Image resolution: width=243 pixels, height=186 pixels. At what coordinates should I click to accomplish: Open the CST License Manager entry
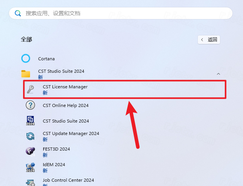coord(65,87)
